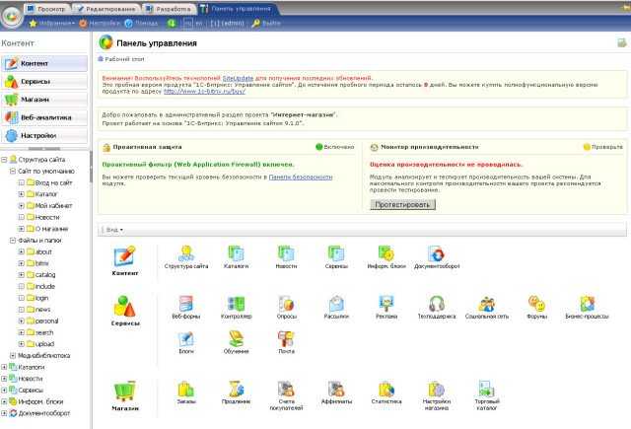This screenshot has height=429, width=631.
Task: Switch to the Разработка tab
Action: 169,9
